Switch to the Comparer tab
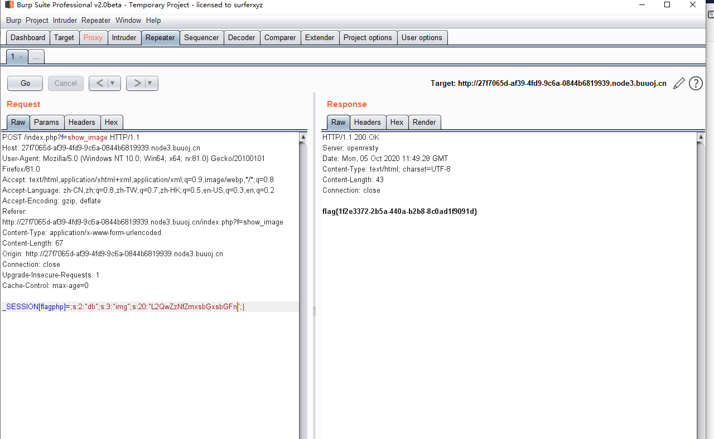 [280, 38]
